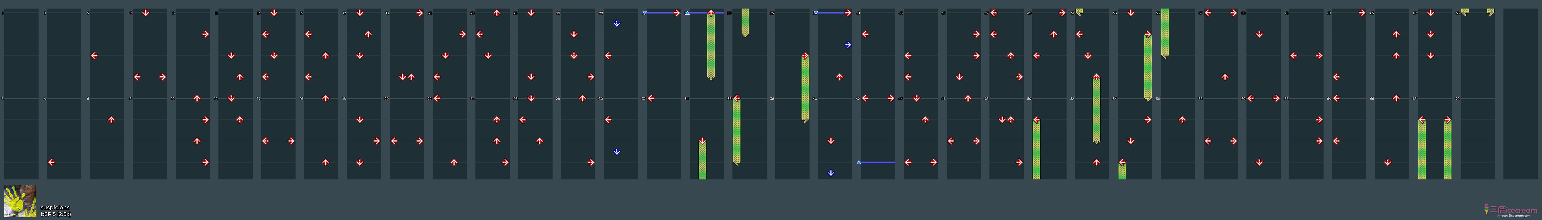Click the ice cream cone logo icon
This screenshot has height=220, width=1542.
(1486, 209)
